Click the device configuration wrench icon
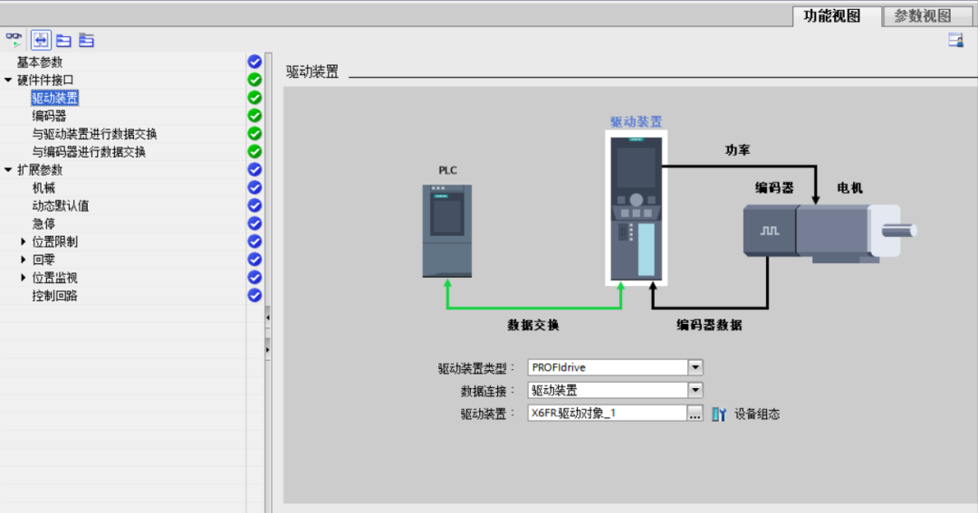 point(719,414)
